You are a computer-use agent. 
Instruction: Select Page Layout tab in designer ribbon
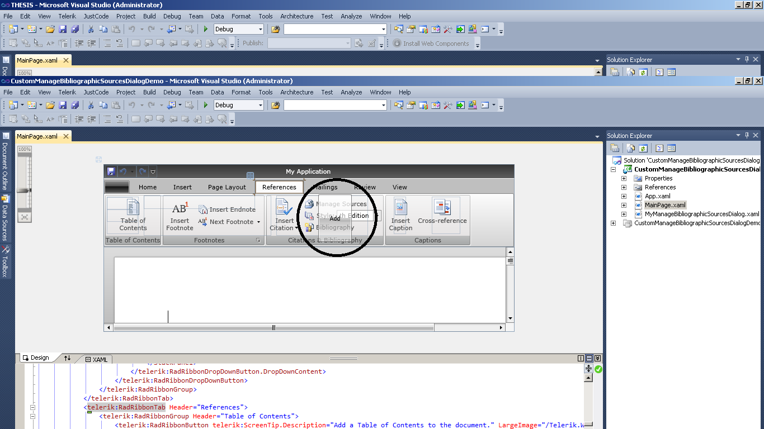click(x=227, y=187)
